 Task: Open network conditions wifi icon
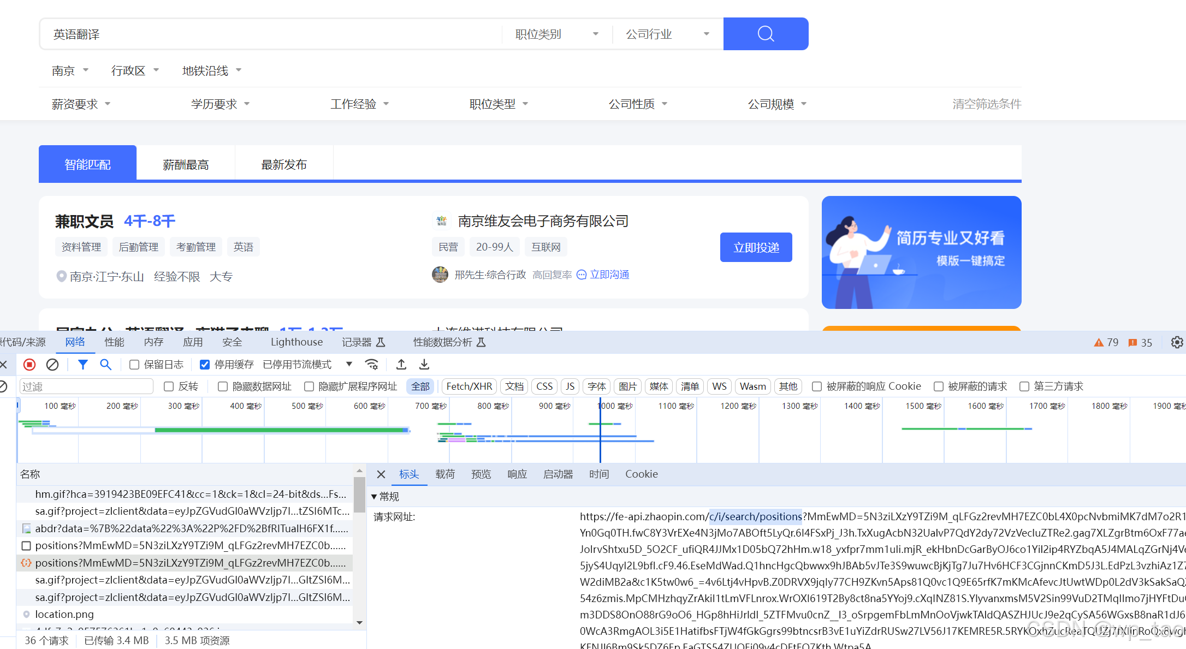tap(372, 365)
